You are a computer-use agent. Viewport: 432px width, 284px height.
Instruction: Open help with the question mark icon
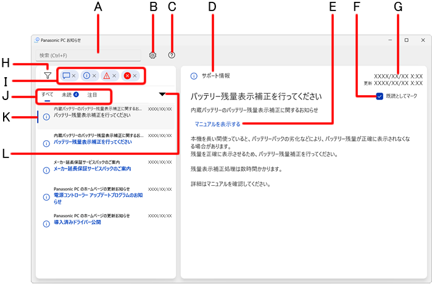(x=172, y=56)
